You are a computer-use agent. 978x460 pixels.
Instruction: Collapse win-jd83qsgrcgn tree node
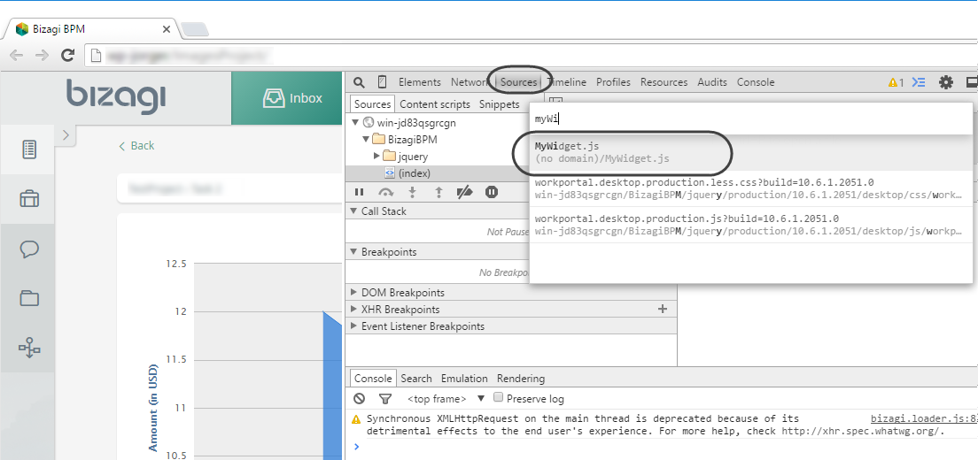(x=355, y=123)
